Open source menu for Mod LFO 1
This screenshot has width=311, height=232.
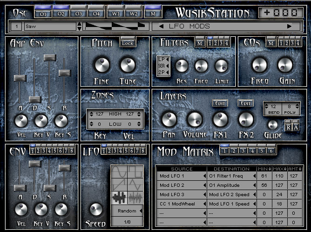tap(182, 176)
